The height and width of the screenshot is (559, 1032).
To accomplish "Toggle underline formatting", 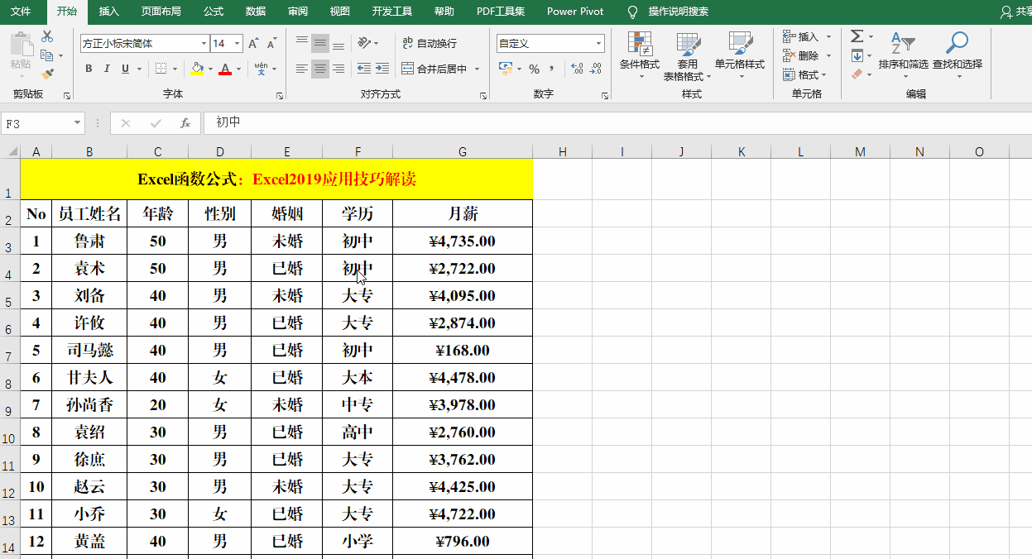I will (x=126, y=69).
